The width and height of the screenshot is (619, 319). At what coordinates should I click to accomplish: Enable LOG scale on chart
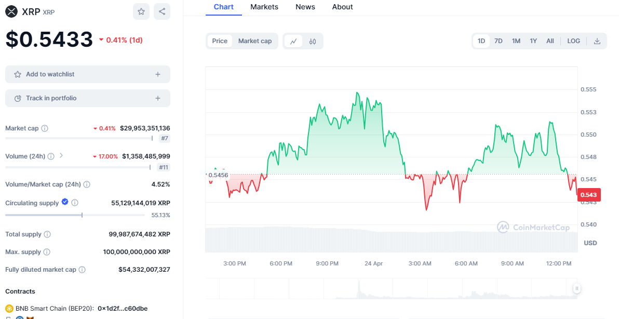point(574,41)
